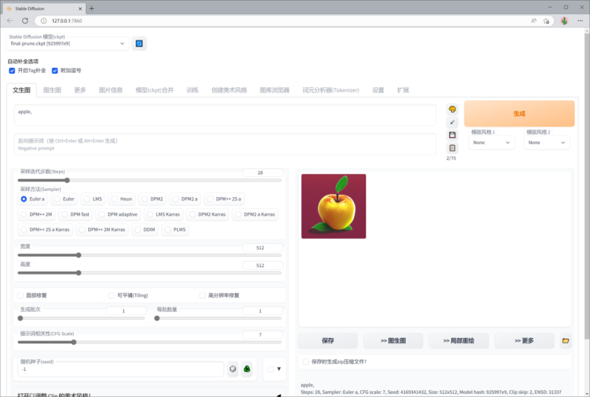This screenshot has height=397, width=590.
Task: Open the Stable Diffusion model checkpoint dropdown
Action: [x=67, y=44]
